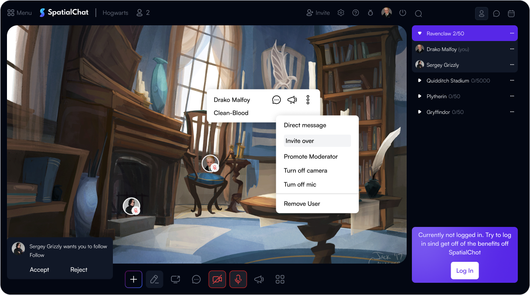530x295 pixels.
Task: Click the plus add-content button
Action: (x=133, y=279)
